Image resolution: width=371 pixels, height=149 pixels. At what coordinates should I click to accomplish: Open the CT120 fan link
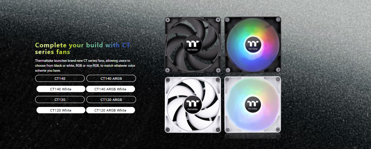point(60,100)
